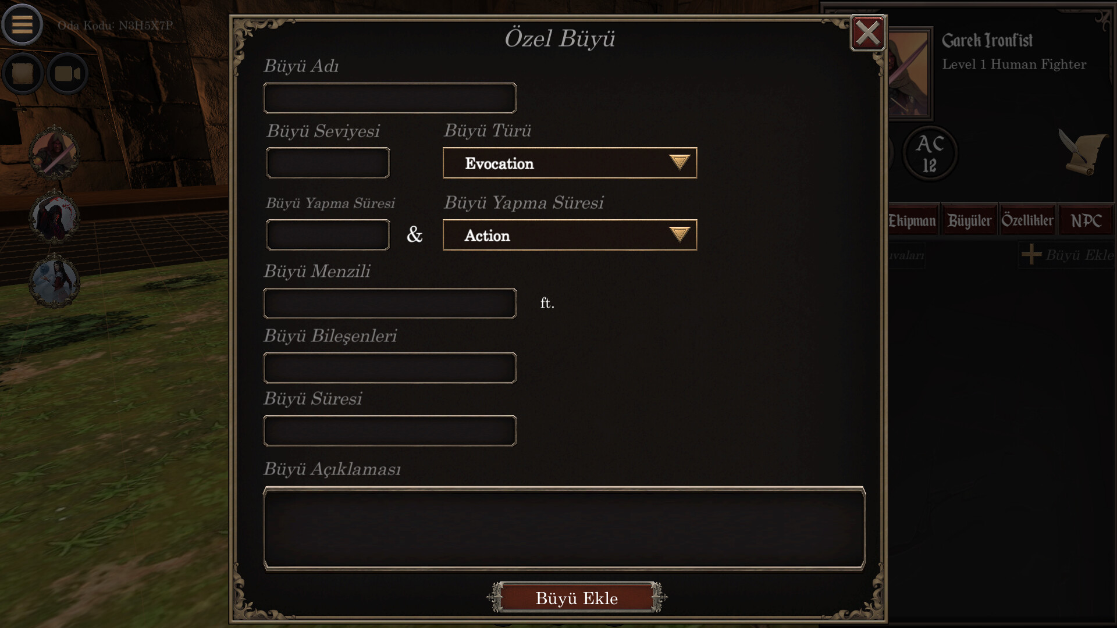Click the parchment map icon button
This screenshot has width=1117, height=628.
[23, 74]
